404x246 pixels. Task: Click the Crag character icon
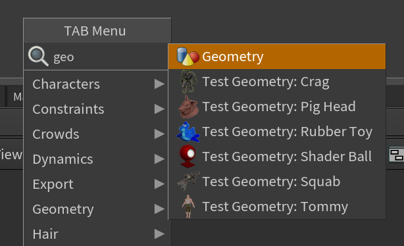188,82
